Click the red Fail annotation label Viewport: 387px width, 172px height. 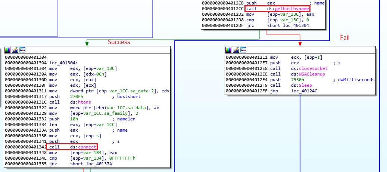point(344,38)
